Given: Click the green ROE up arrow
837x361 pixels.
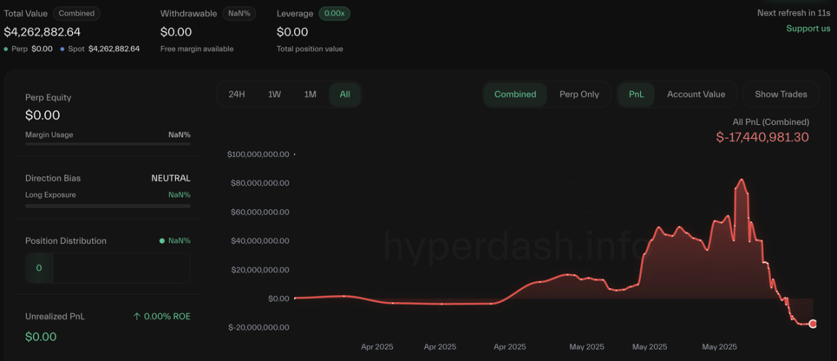Looking at the screenshot, I should 137,316.
